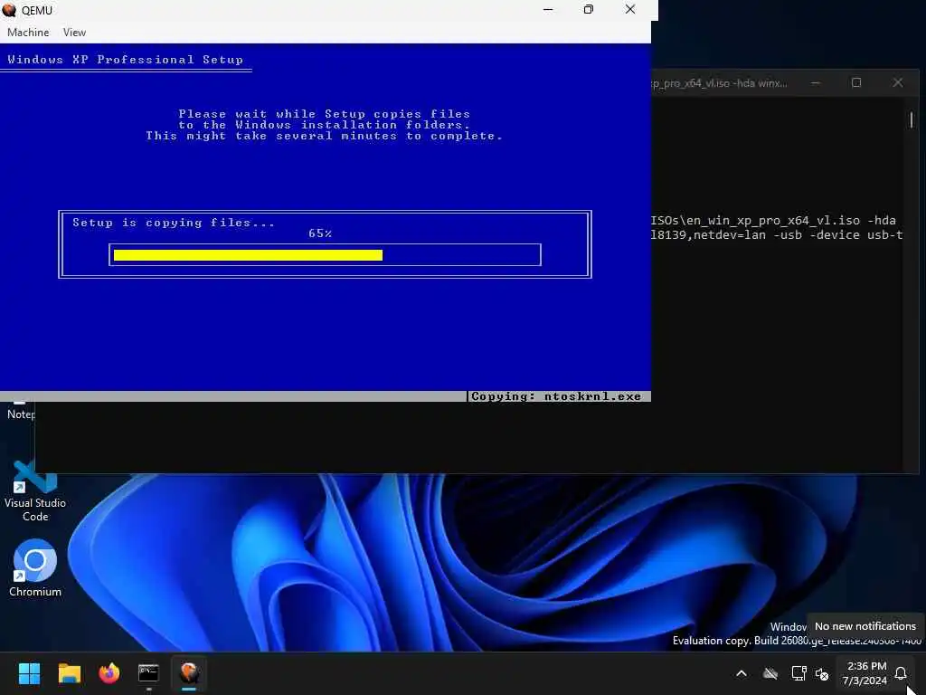Close the QEMU window
Screen dimensions: 926x695
tap(630, 9)
